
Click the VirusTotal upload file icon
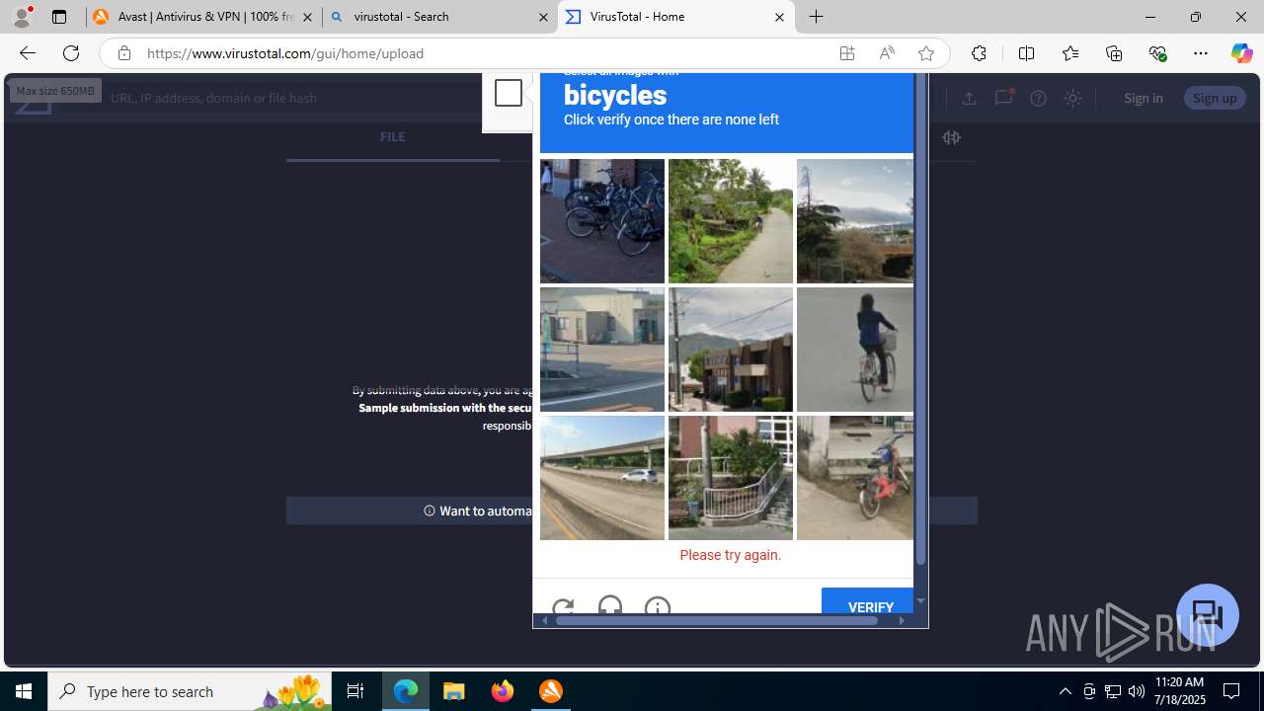tap(969, 98)
